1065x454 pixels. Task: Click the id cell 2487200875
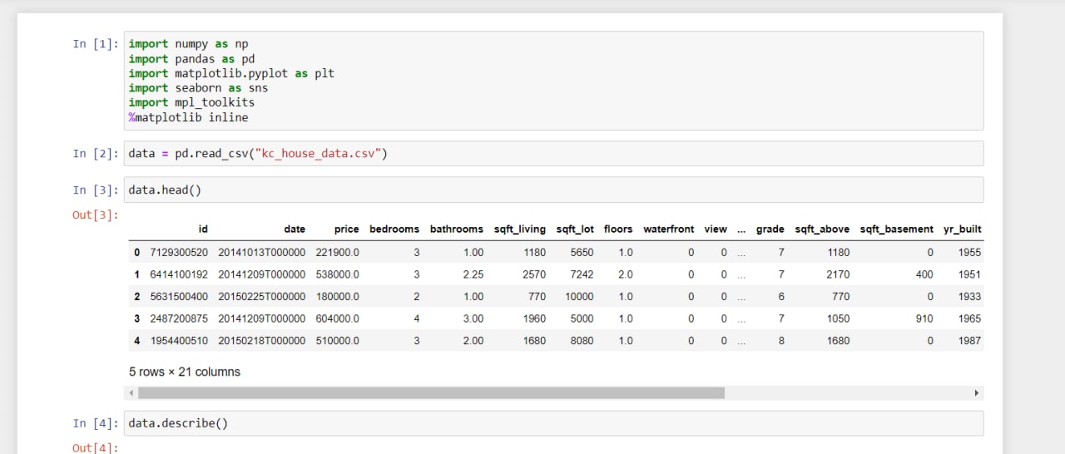pyautogui.click(x=179, y=318)
